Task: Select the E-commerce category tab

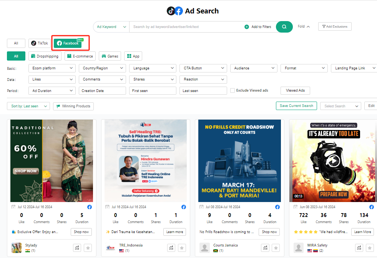Action: [x=80, y=56]
